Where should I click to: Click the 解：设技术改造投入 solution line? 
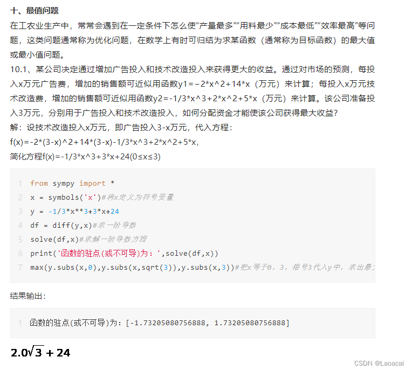[x=121, y=128]
